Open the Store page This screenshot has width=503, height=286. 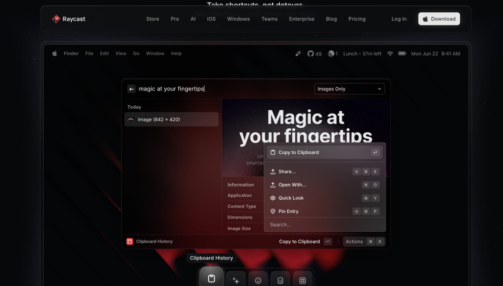153,19
